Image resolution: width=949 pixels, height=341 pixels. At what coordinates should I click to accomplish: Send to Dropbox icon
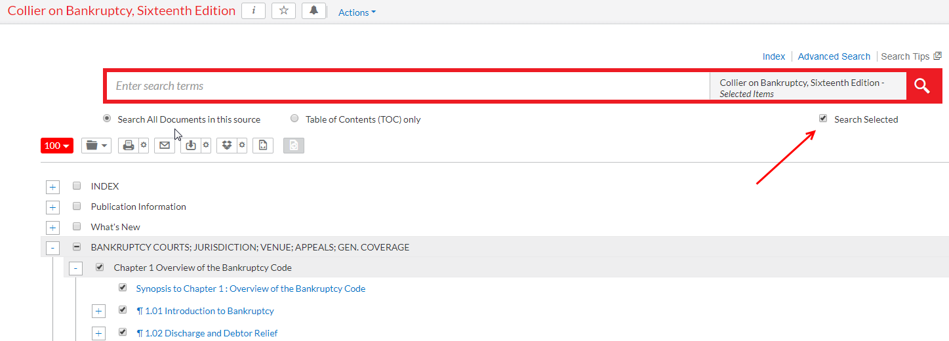(227, 146)
